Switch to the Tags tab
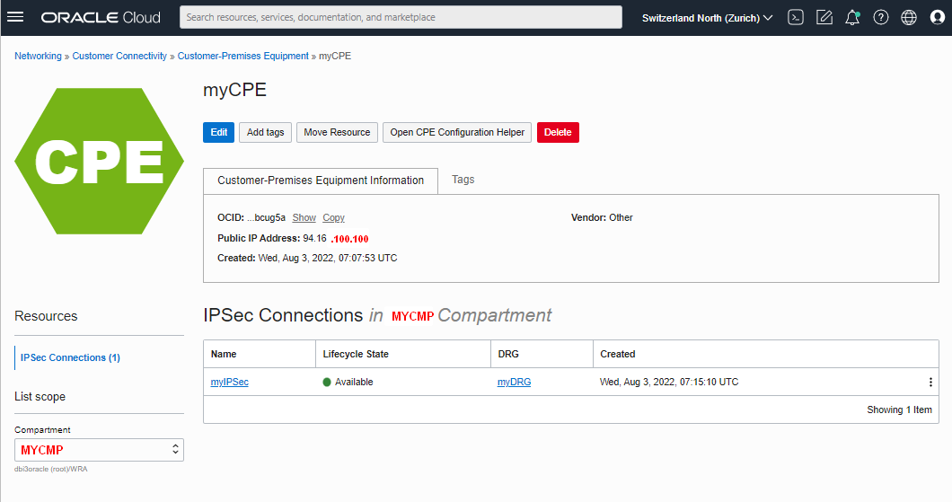Screen dimensions: 952x502 (463, 180)
